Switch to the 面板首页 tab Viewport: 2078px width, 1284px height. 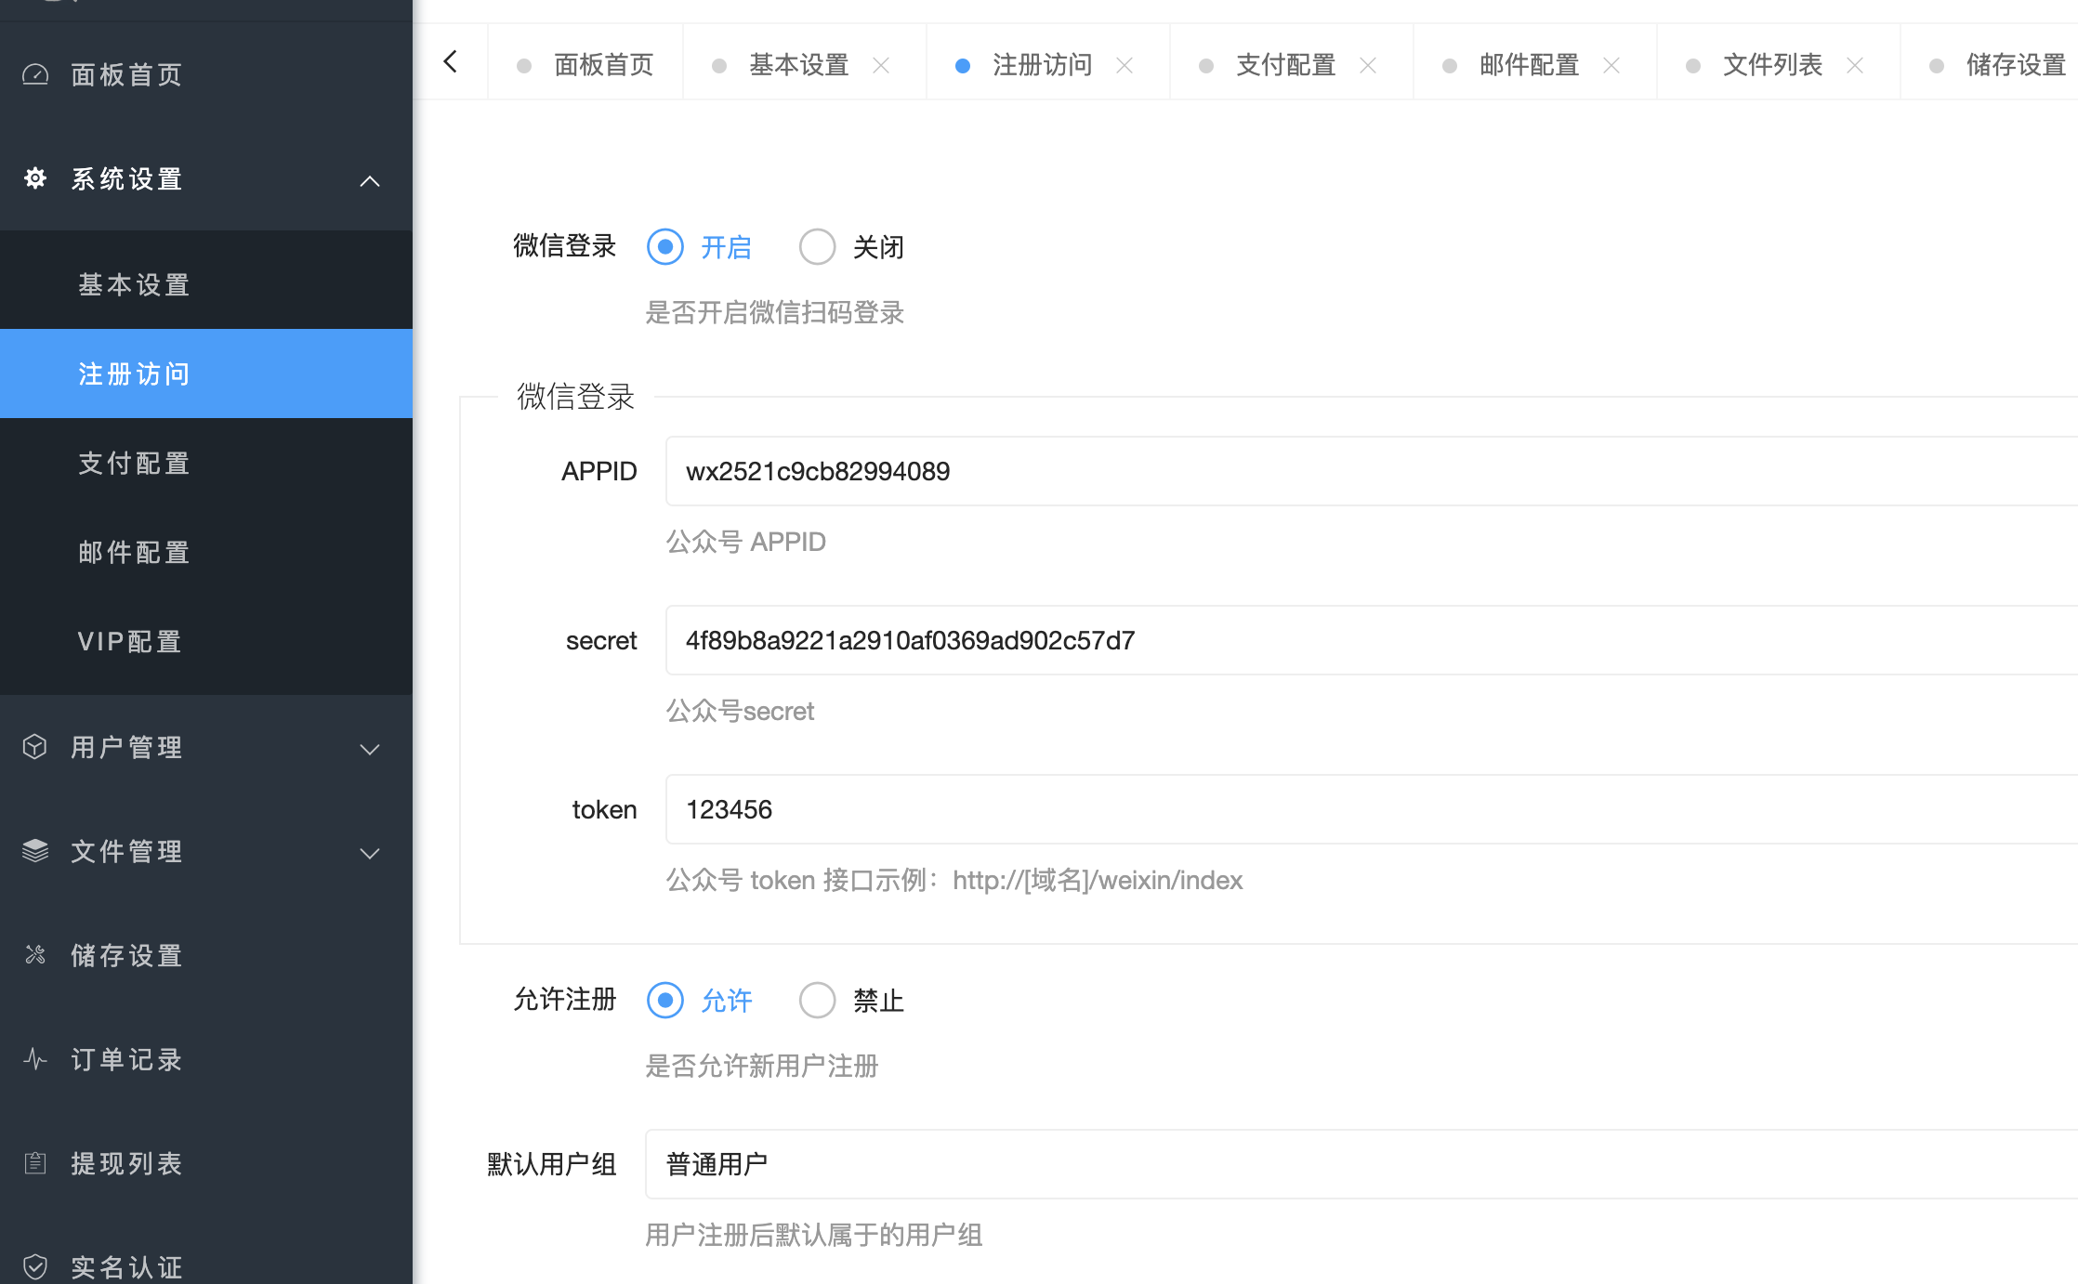[585, 65]
